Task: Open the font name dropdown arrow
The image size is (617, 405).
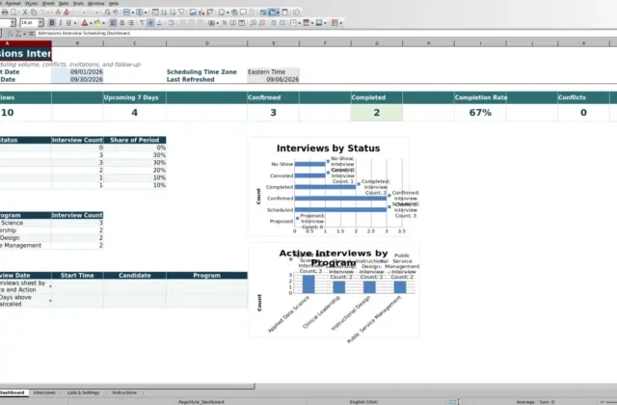Action: tap(13, 23)
